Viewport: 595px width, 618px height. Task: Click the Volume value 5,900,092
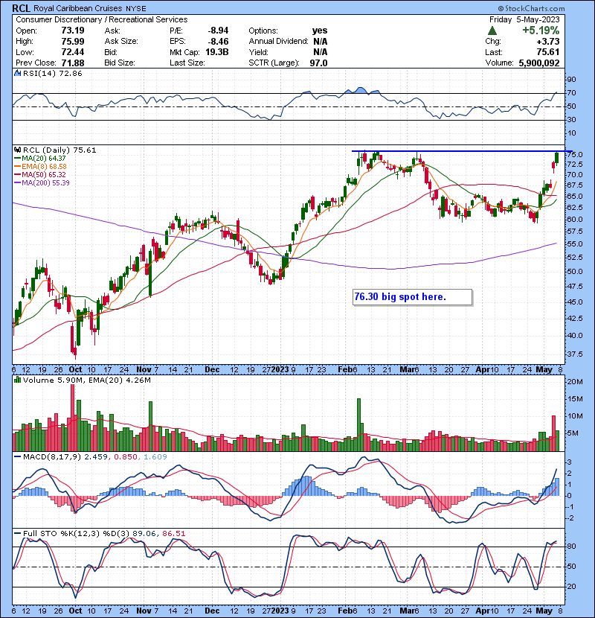[539, 63]
